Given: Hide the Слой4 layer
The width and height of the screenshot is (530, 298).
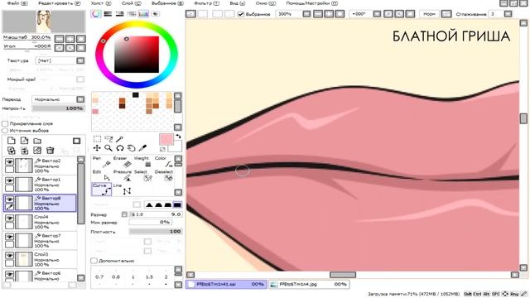Looking at the screenshot, I should [9, 219].
